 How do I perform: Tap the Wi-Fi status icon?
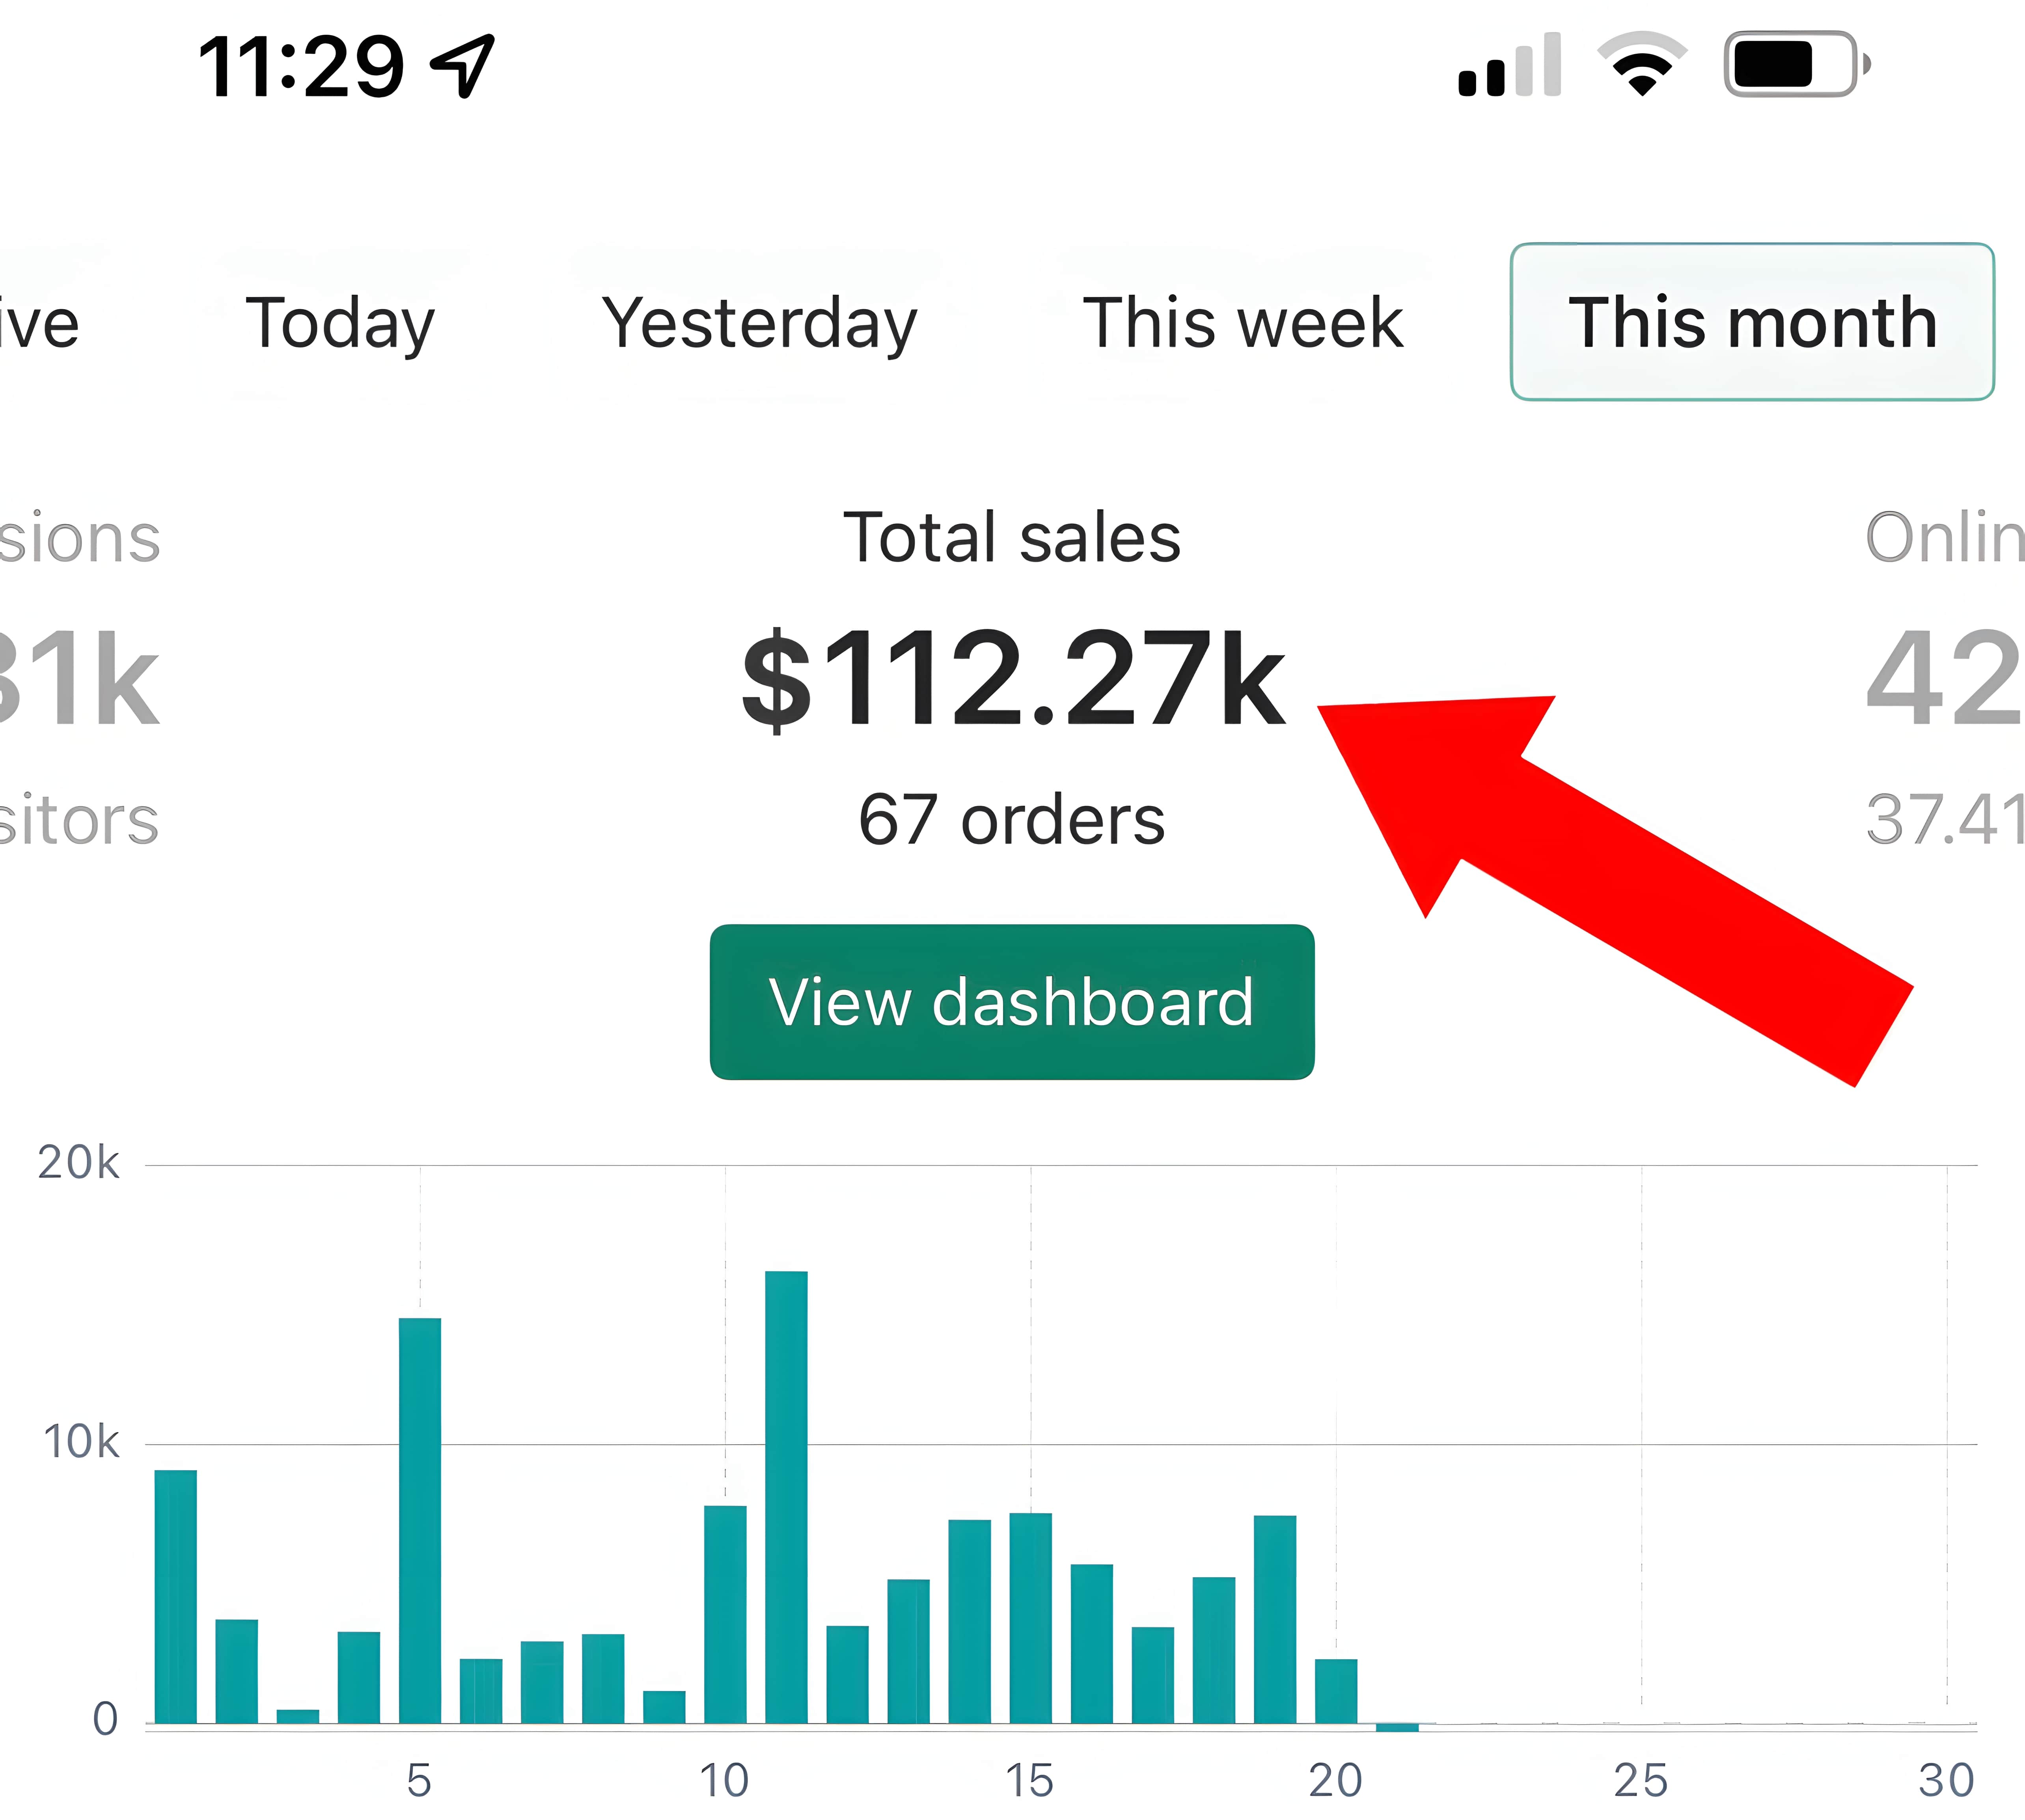click(x=1642, y=64)
